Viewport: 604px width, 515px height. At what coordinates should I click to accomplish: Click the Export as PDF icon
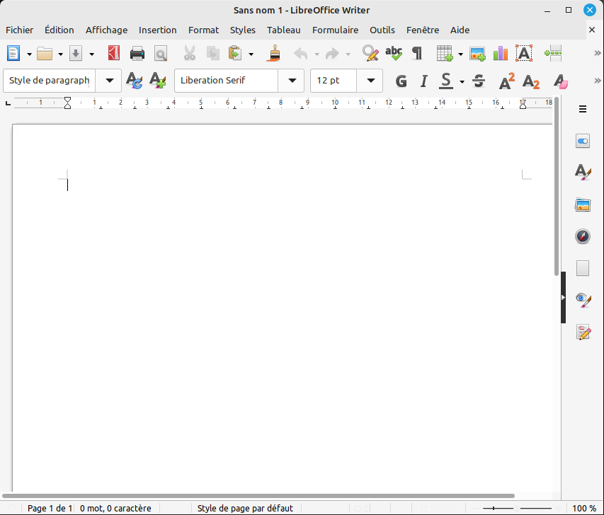coord(114,53)
